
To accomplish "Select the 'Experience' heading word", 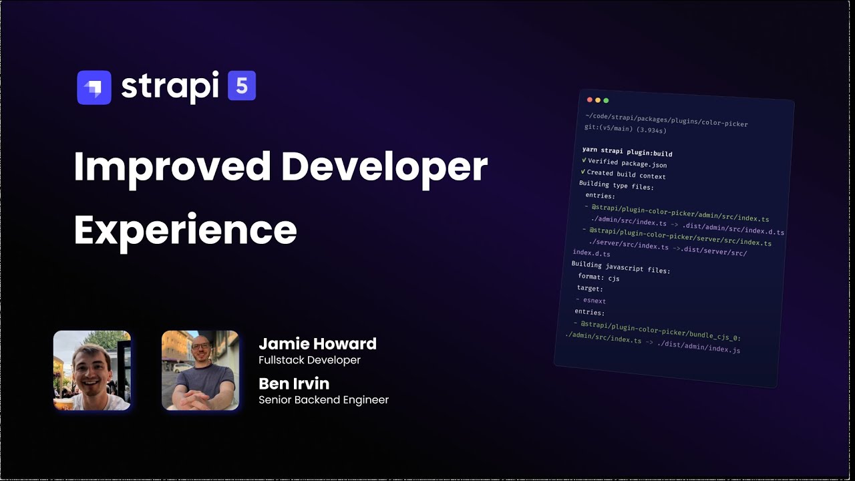I will (x=185, y=229).
